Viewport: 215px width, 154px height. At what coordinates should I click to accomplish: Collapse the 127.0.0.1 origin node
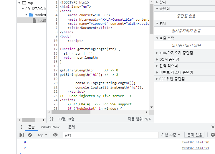coord(23,9)
